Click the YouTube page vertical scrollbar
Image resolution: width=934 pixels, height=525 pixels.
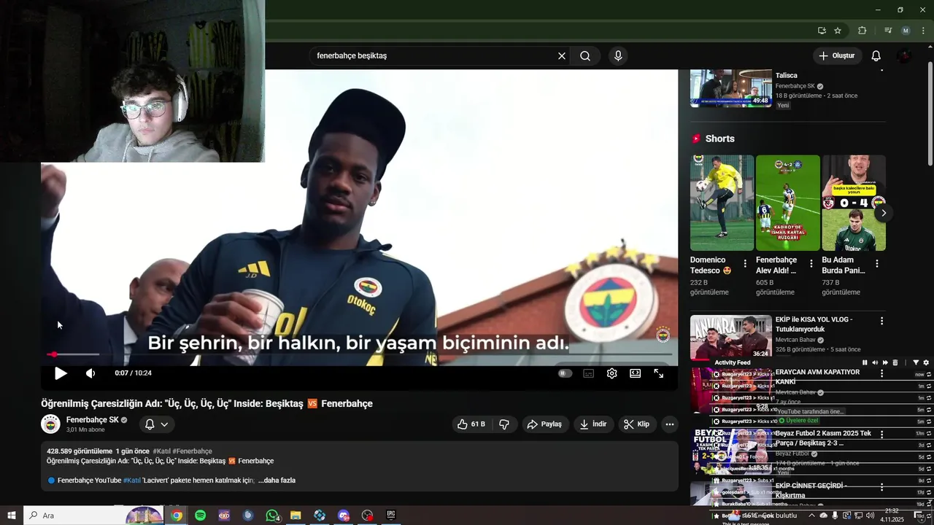930,113
